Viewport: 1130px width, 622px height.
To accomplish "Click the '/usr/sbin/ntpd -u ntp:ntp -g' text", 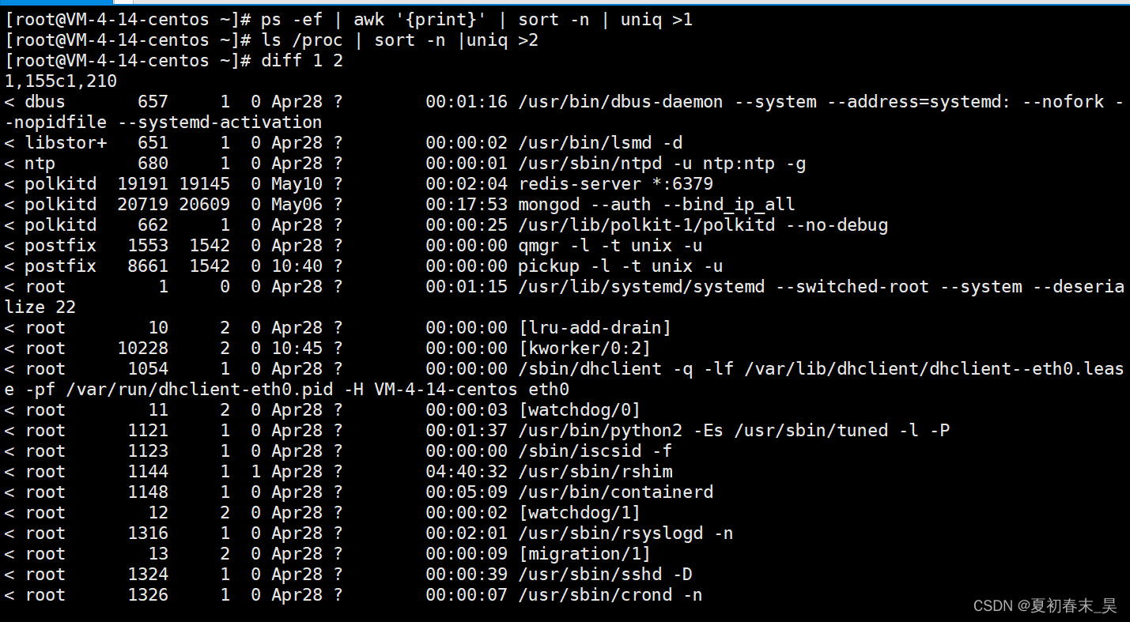I will coord(662,163).
